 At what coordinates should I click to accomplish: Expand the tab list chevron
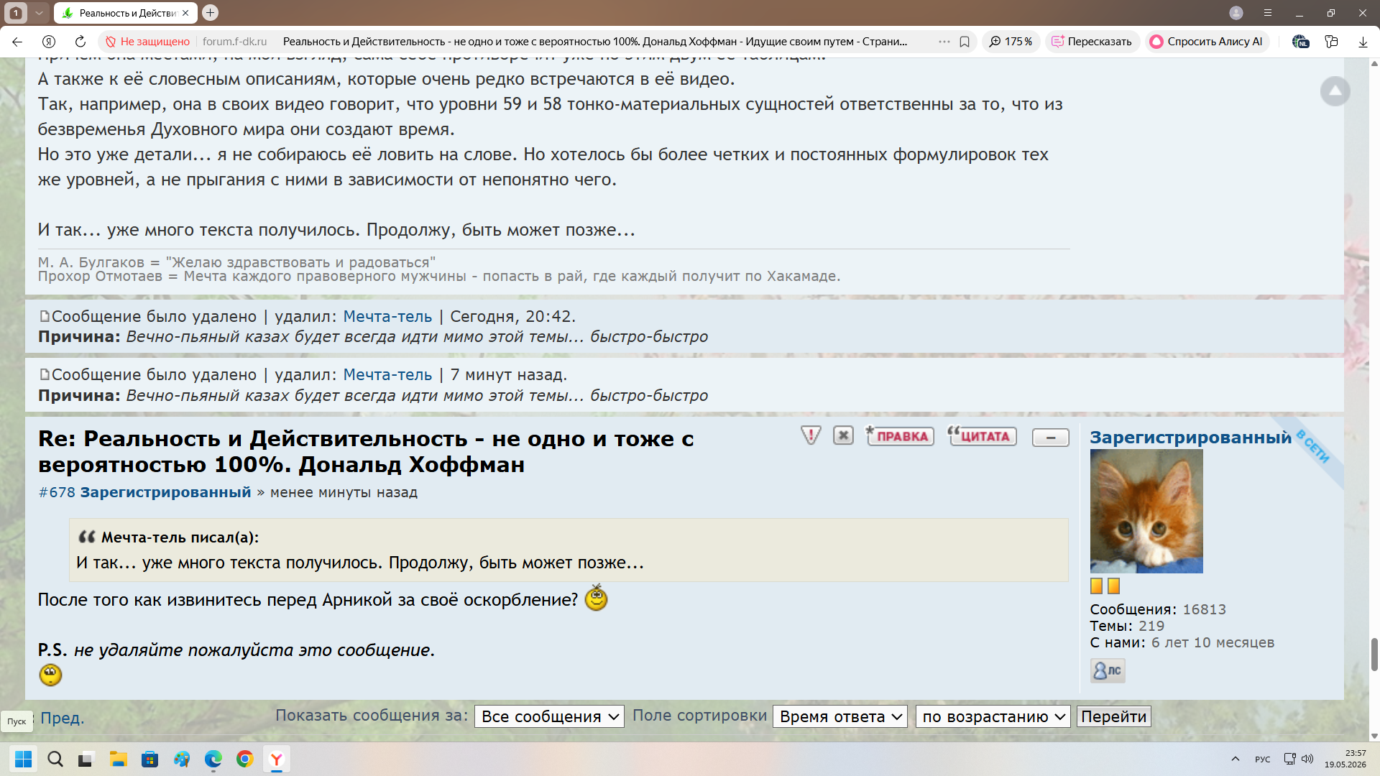[39, 13]
